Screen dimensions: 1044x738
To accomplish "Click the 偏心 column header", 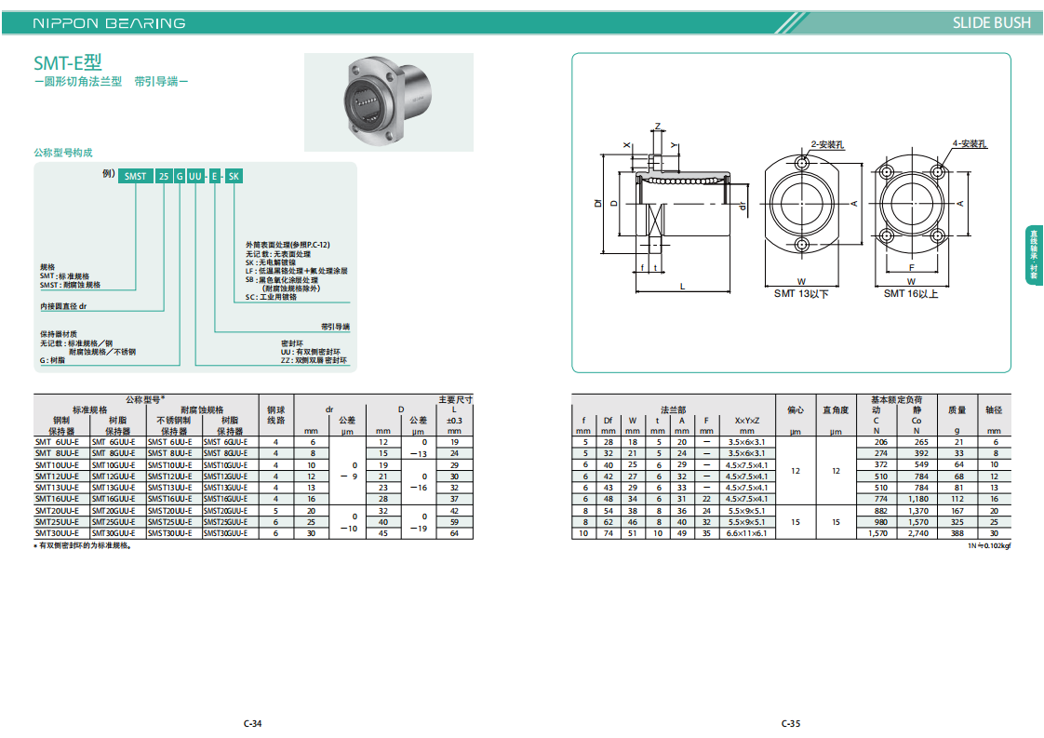I will pyautogui.click(x=795, y=409).
